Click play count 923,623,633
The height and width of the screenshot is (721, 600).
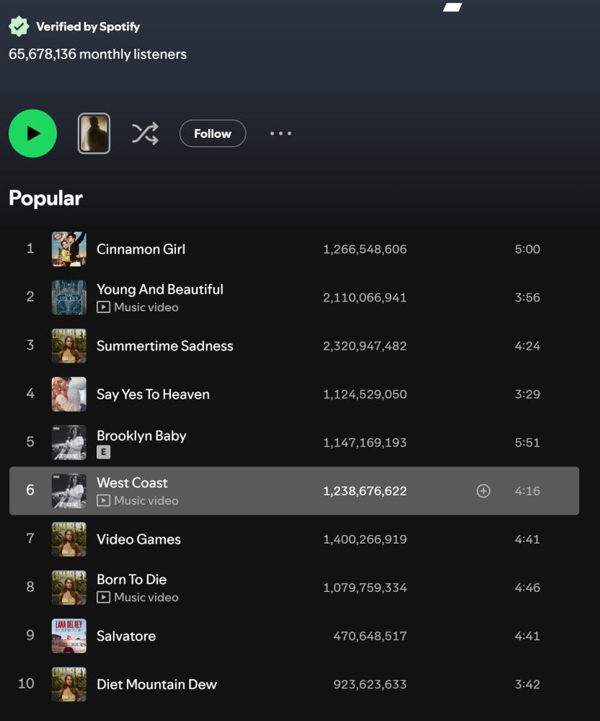[370, 684]
